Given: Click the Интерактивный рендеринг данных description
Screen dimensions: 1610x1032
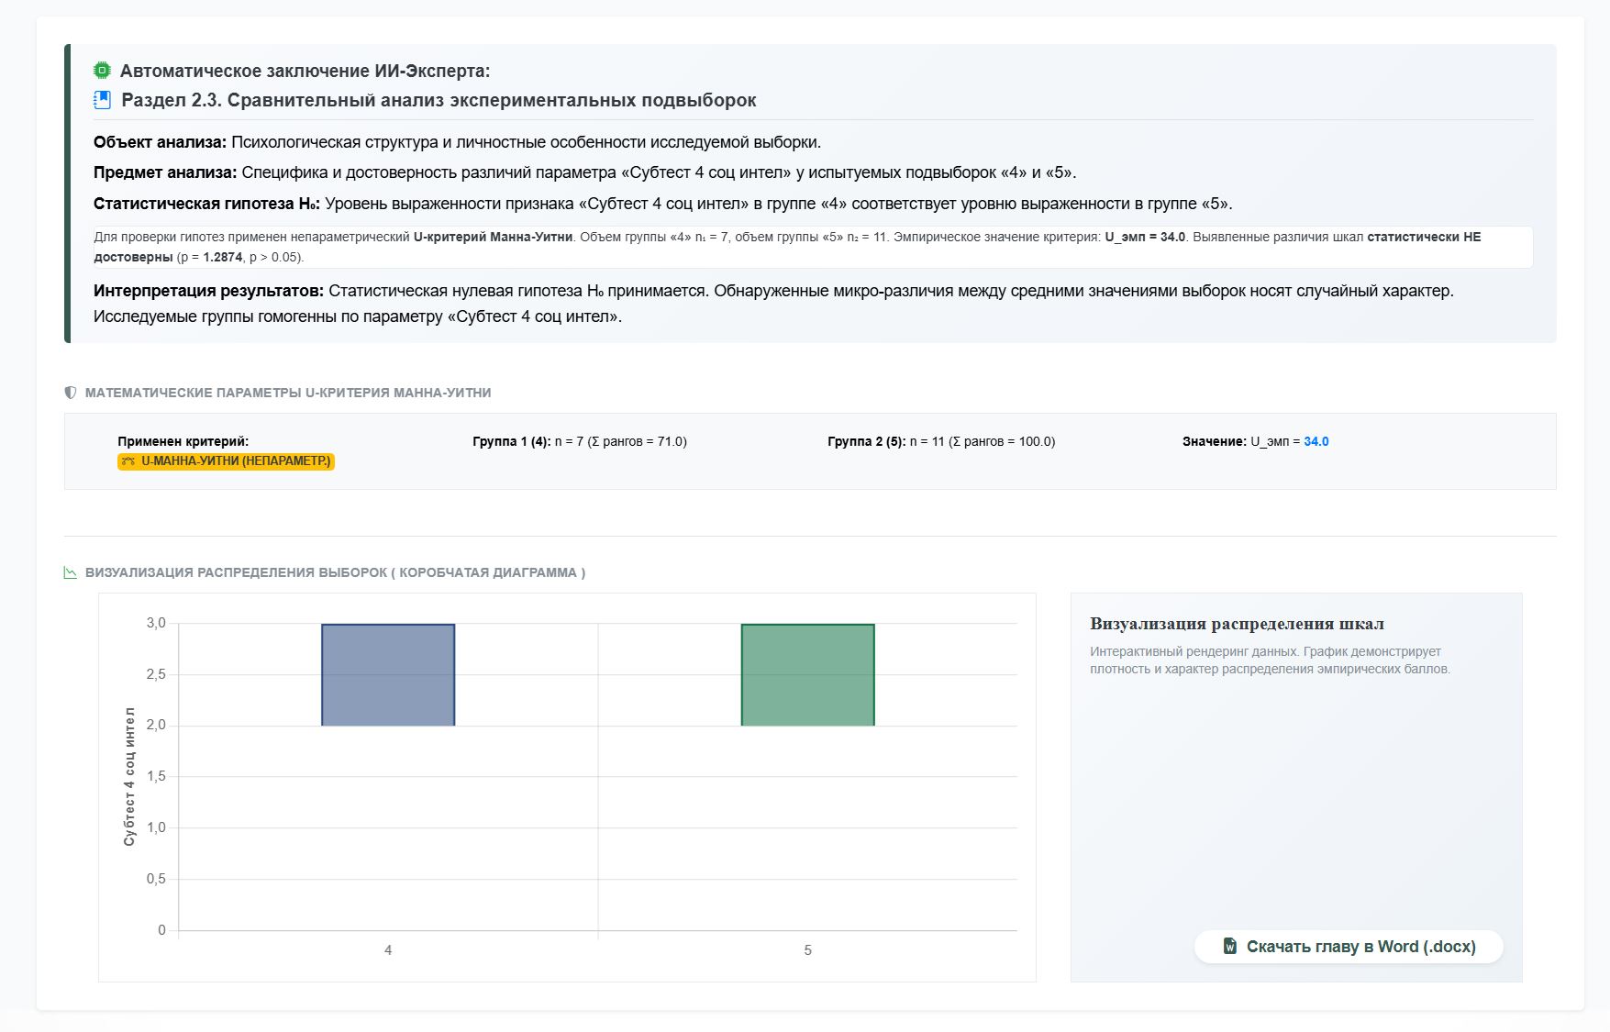Looking at the screenshot, I should coord(1270,660).
